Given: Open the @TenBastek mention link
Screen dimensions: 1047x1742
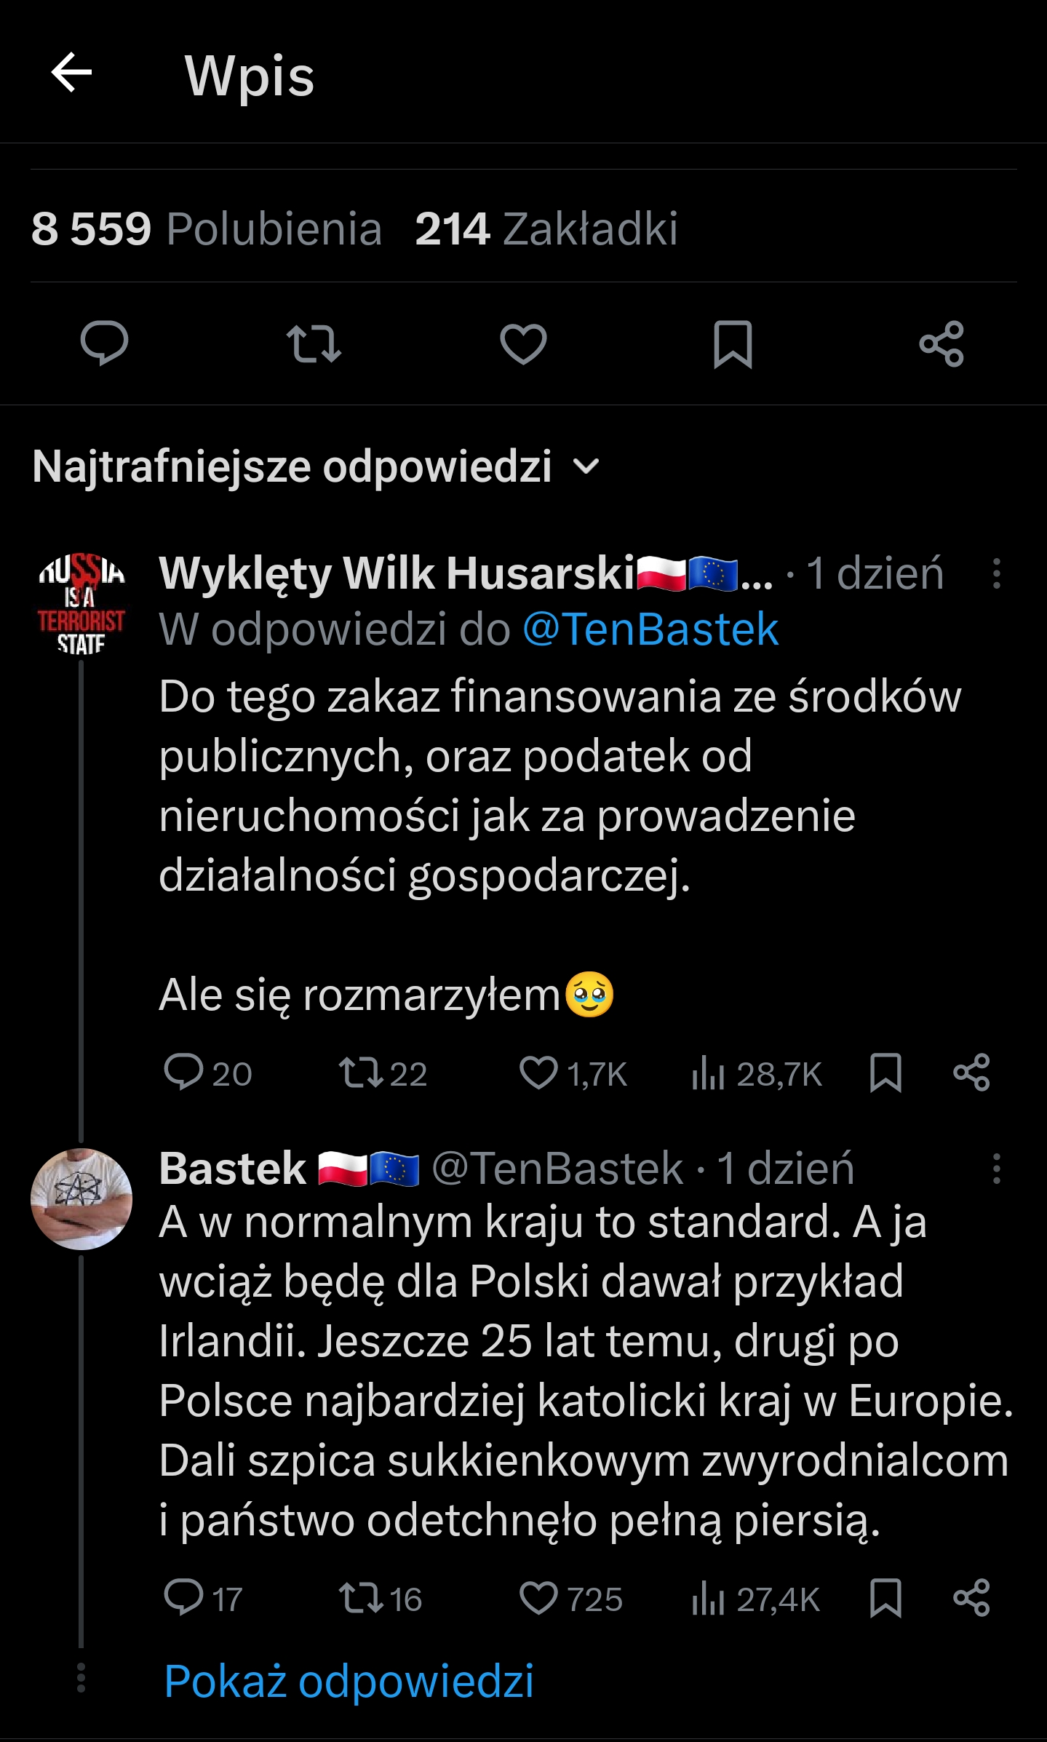Looking at the screenshot, I should click(x=650, y=629).
